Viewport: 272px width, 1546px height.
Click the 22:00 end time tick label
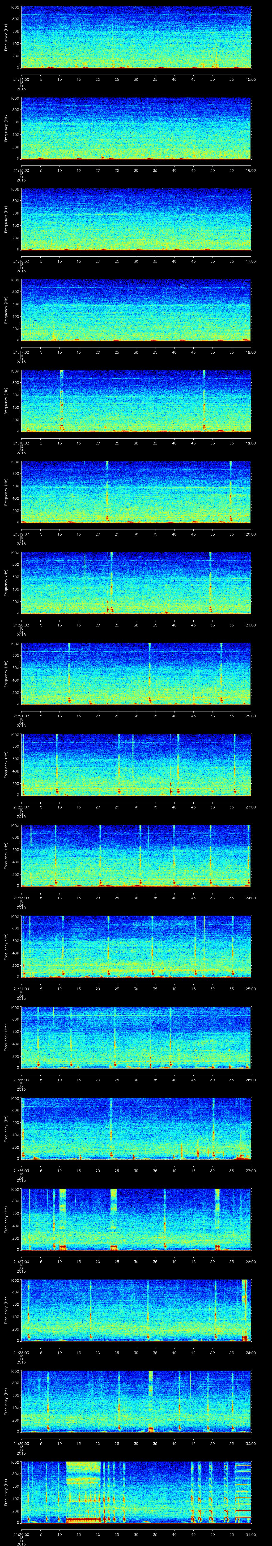[x=250, y=716]
